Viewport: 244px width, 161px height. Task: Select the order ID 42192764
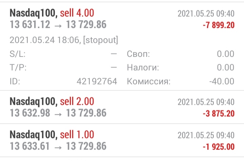[97, 81]
